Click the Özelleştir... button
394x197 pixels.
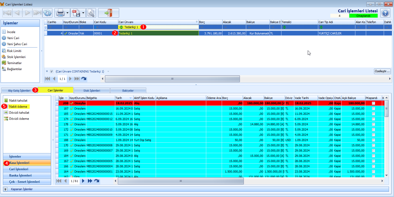[382, 71]
